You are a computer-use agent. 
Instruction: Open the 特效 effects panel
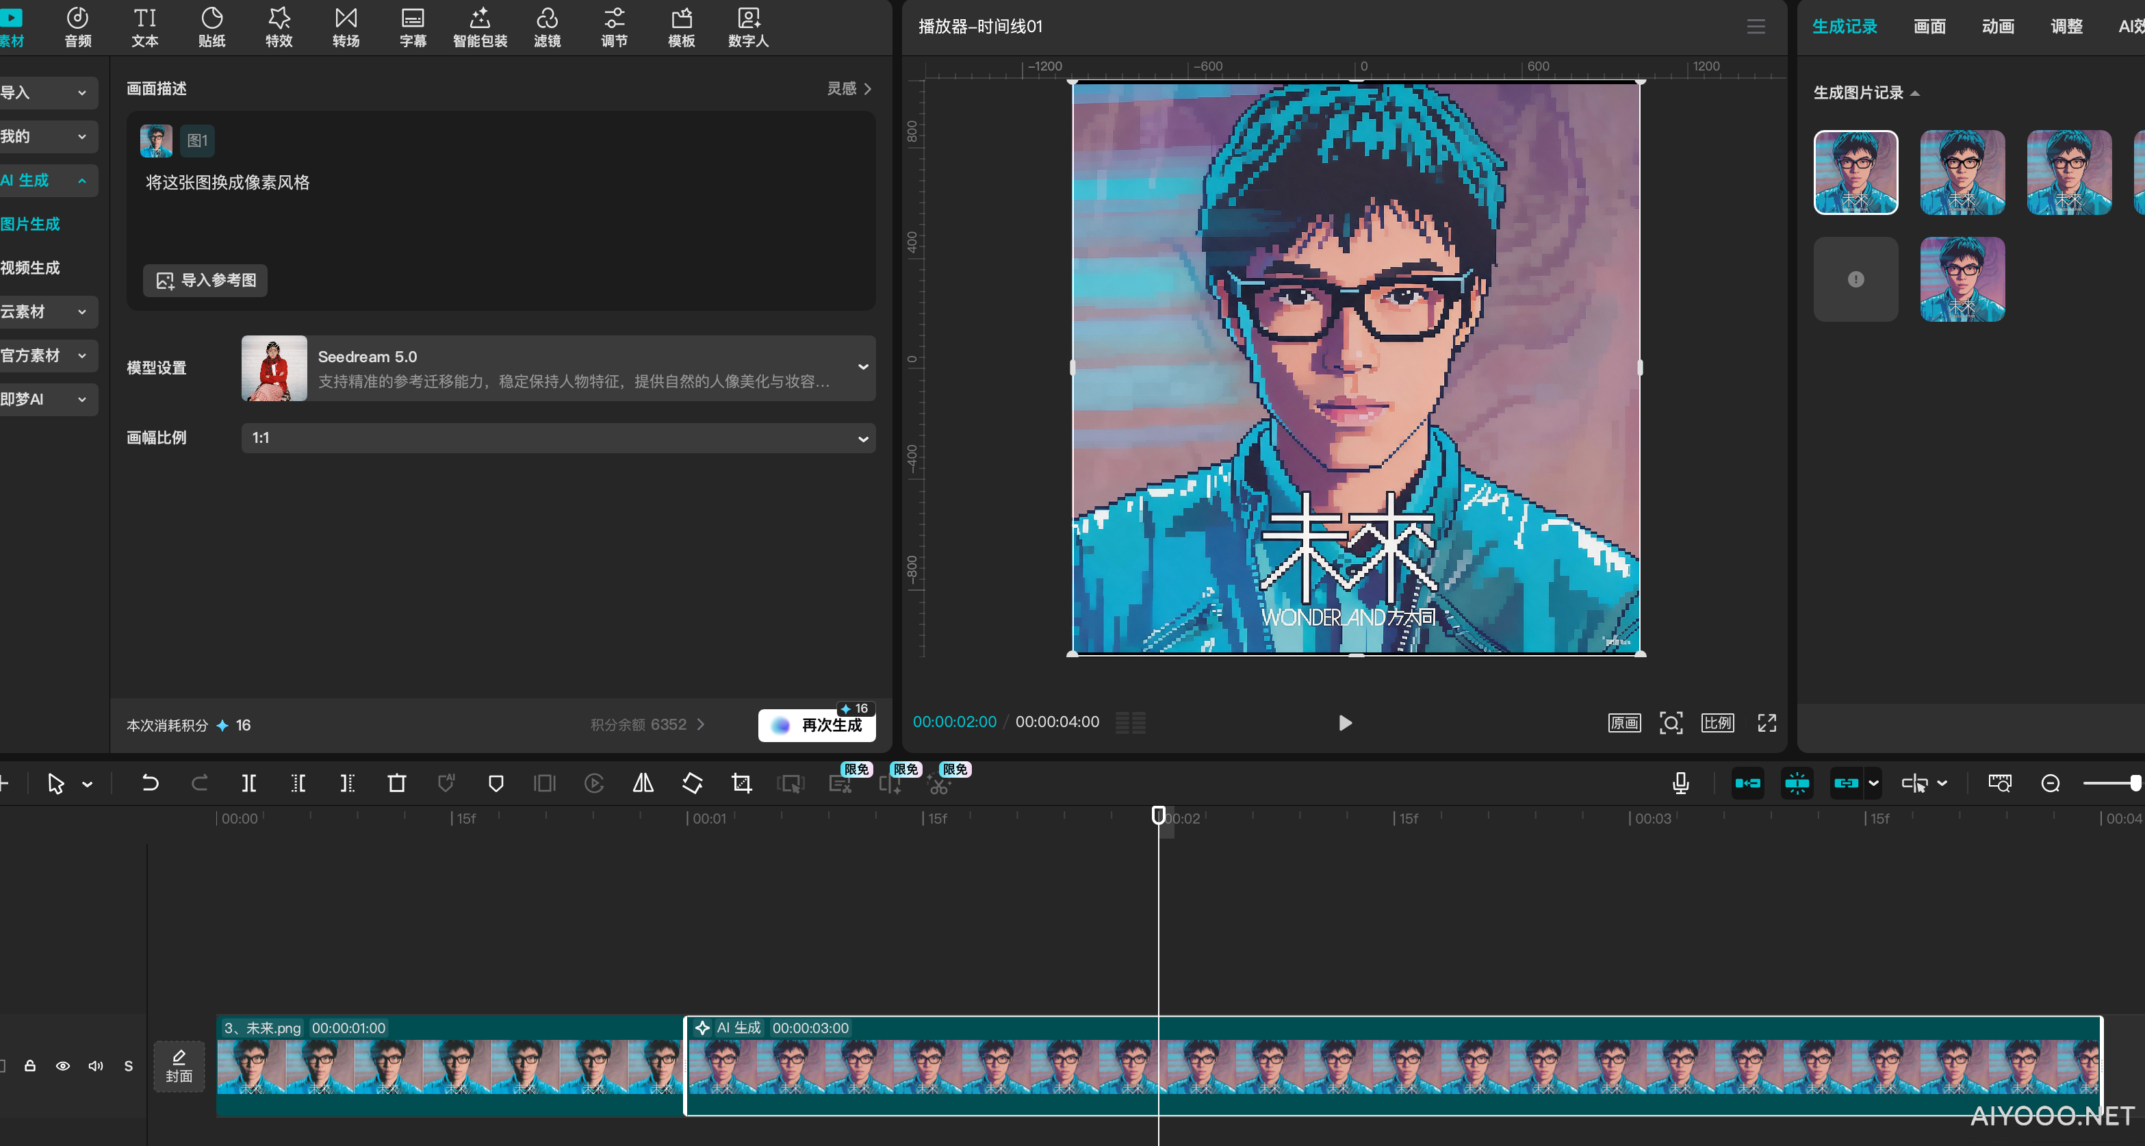279,27
